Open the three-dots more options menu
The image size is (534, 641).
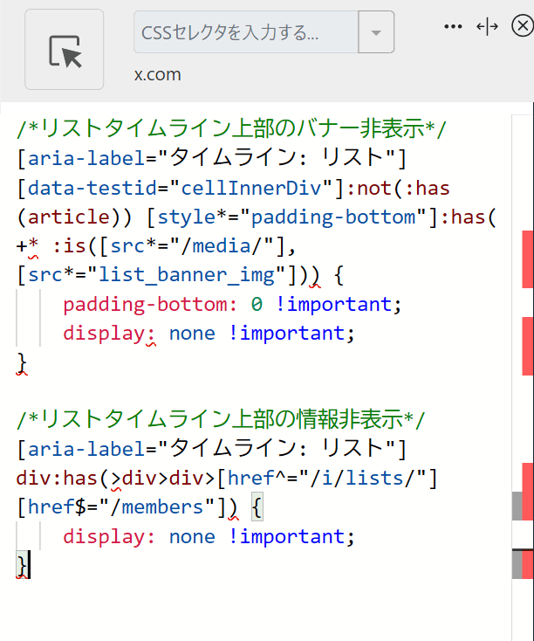click(453, 26)
